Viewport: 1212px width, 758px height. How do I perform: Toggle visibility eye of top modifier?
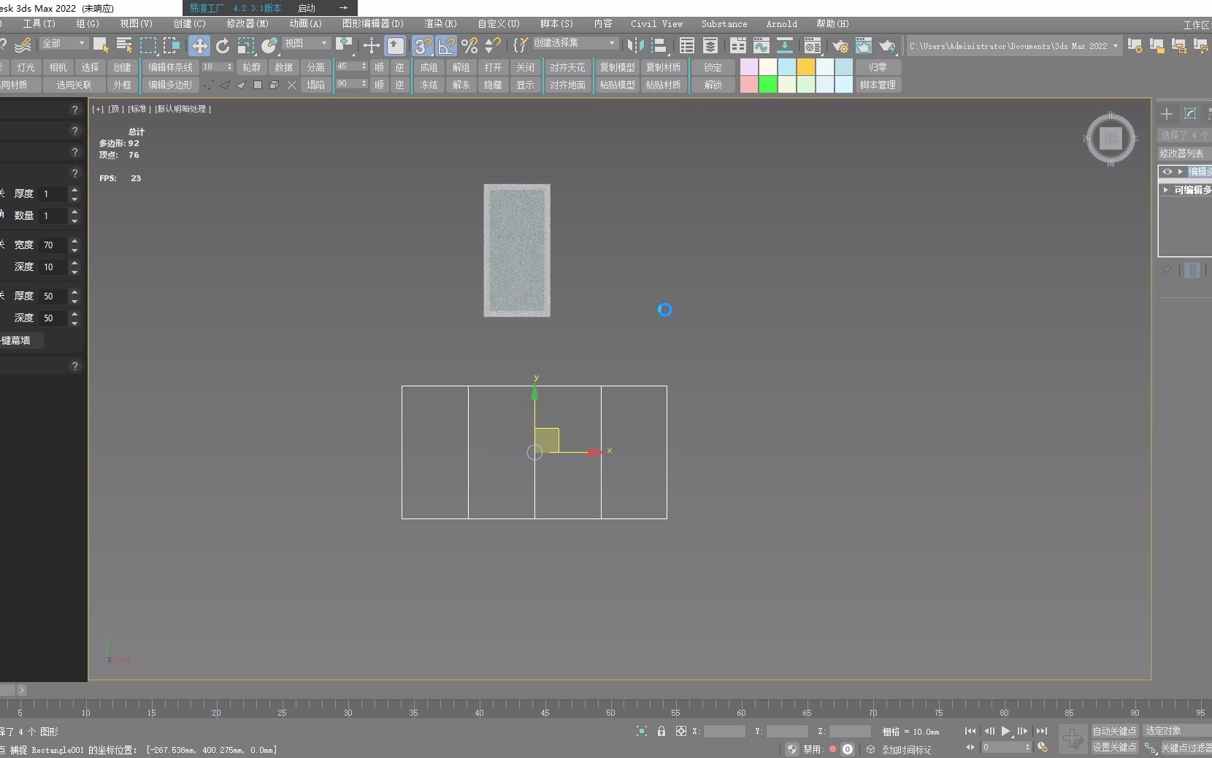1167,172
